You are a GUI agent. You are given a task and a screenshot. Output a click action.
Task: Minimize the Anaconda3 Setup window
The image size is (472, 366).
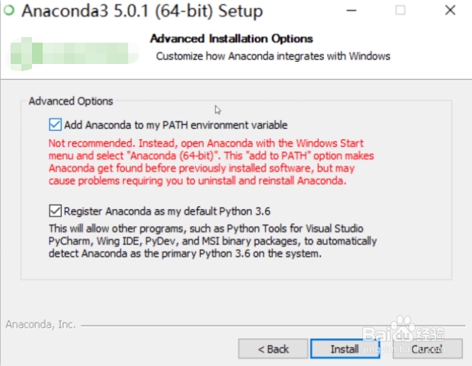pyautogui.click(x=352, y=11)
